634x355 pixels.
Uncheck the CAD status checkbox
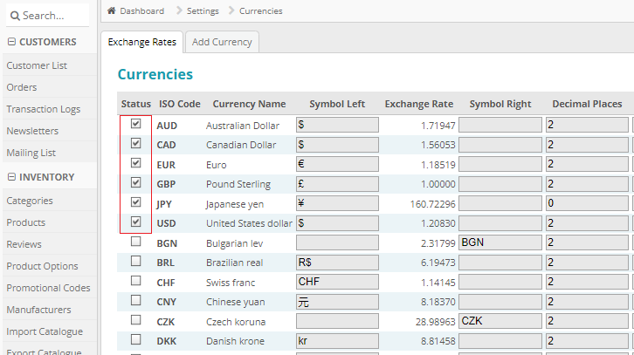pos(136,143)
